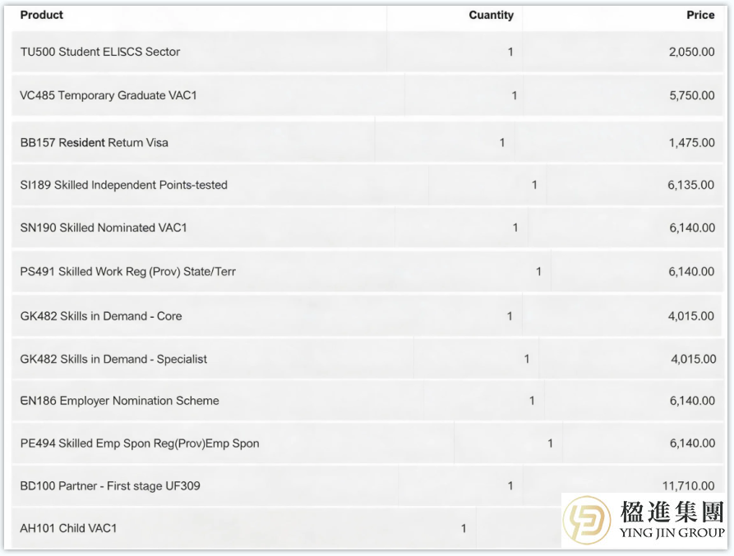Click the 1,475.00 price for BB157

click(x=691, y=143)
